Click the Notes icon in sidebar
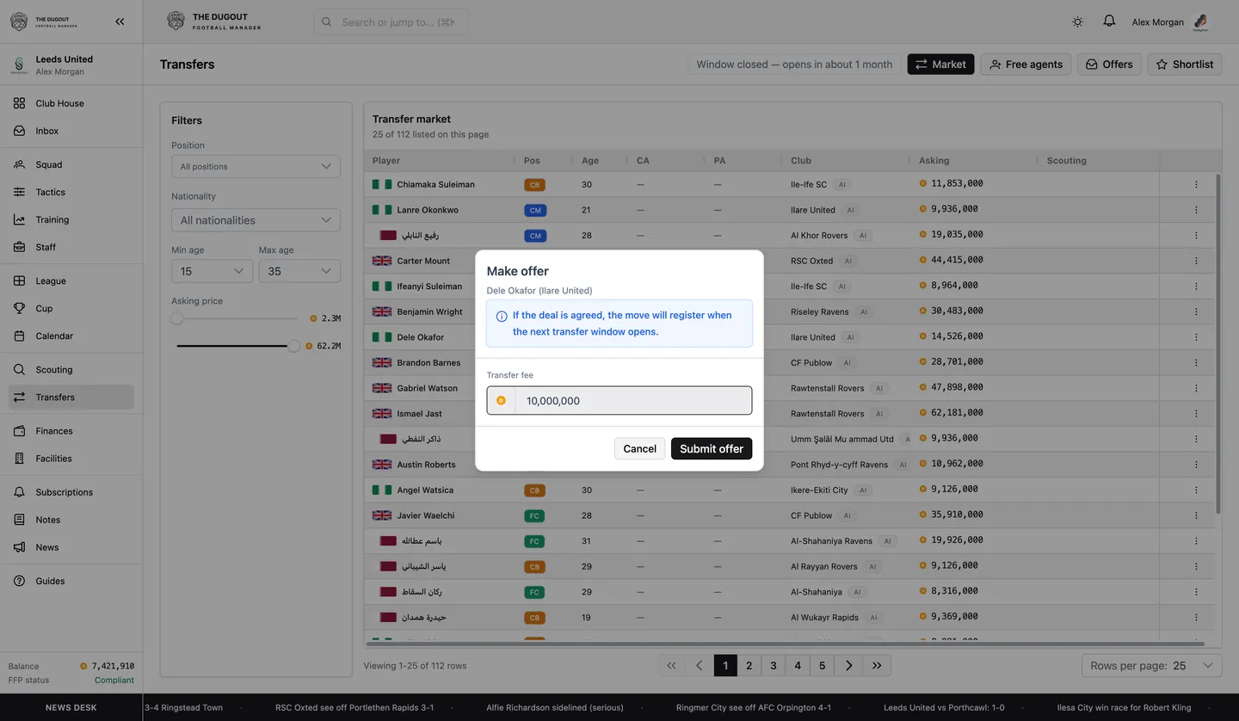The height and width of the screenshot is (721, 1239). pyautogui.click(x=20, y=520)
